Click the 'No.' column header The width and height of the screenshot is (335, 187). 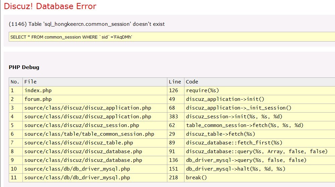(x=16, y=82)
